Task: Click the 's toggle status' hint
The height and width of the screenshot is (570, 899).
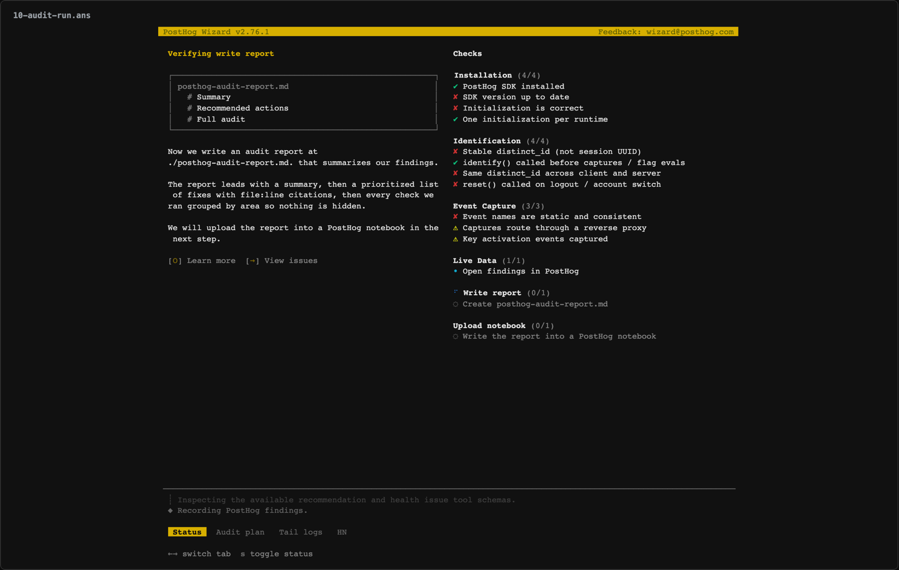Action: click(x=277, y=554)
